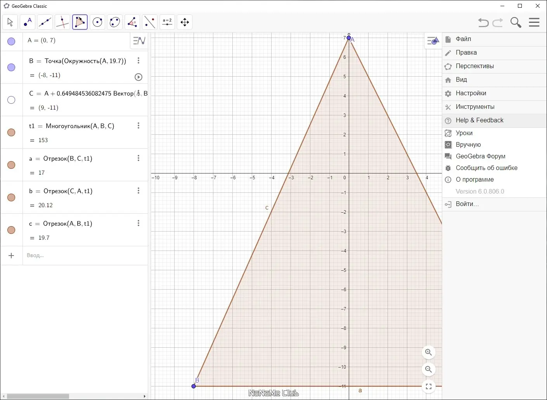Expand the Инструменты menu section
The height and width of the screenshot is (400, 547).
tap(494, 107)
